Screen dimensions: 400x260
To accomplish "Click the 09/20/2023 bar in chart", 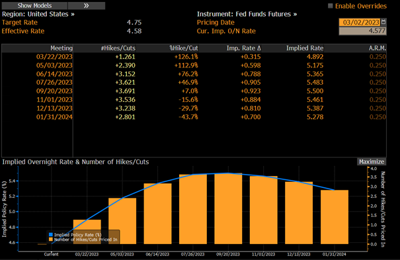I will 228,208.
